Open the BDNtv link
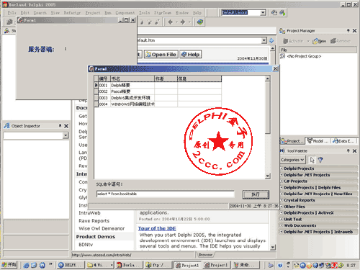 tap(86, 245)
